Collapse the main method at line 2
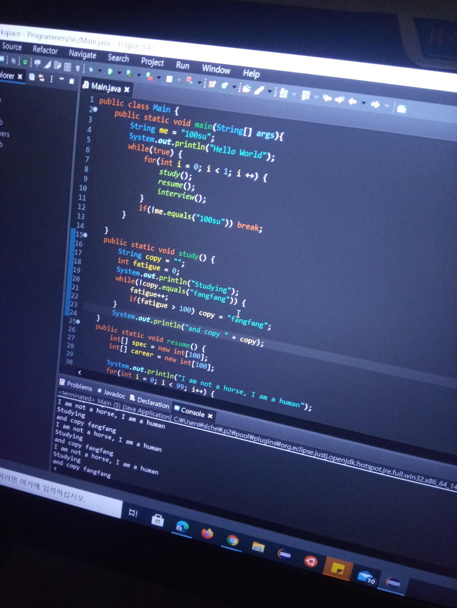Screen dimensions: 457x608 pos(95,109)
